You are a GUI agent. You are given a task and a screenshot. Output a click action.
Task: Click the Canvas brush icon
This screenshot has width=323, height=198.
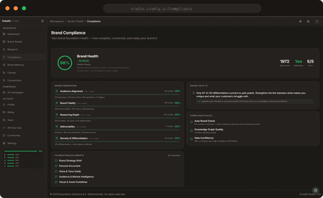pyautogui.click(x=4, y=73)
